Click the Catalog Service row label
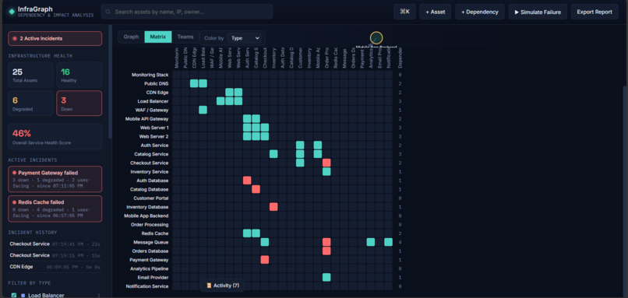 coord(151,154)
